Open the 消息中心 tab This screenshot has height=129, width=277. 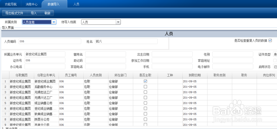[32, 4]
